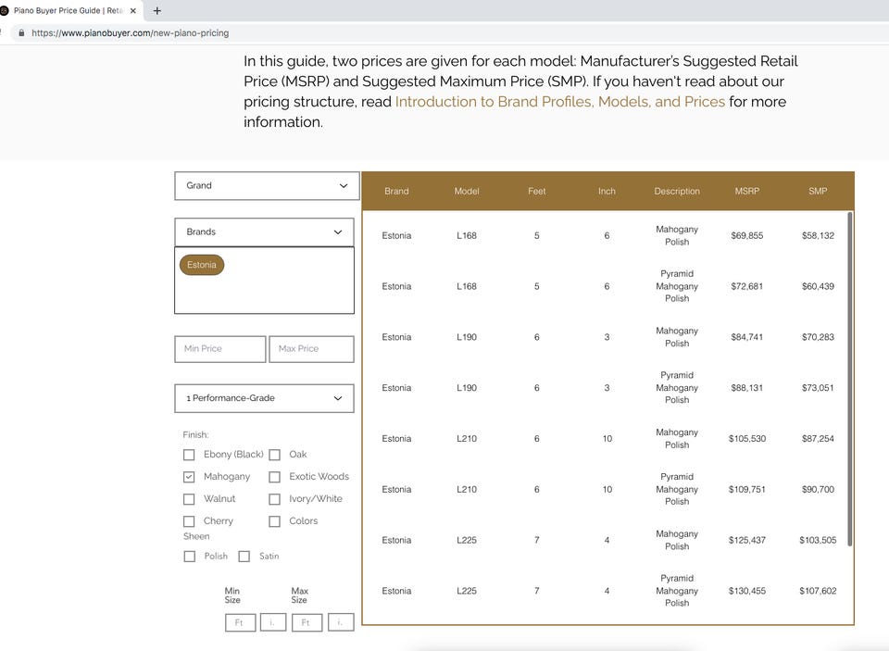The image size is (889, 651).
Task: Select the $90,700 SMP cell
Action: click(x=818, y=489)
